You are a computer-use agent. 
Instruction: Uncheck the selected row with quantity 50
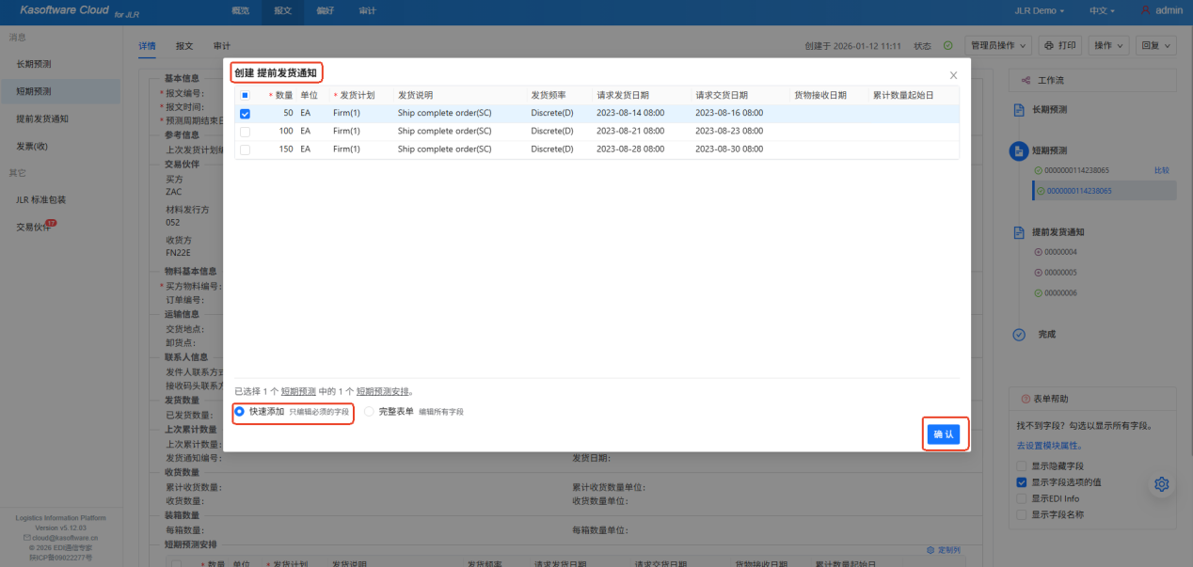(245, 113)
